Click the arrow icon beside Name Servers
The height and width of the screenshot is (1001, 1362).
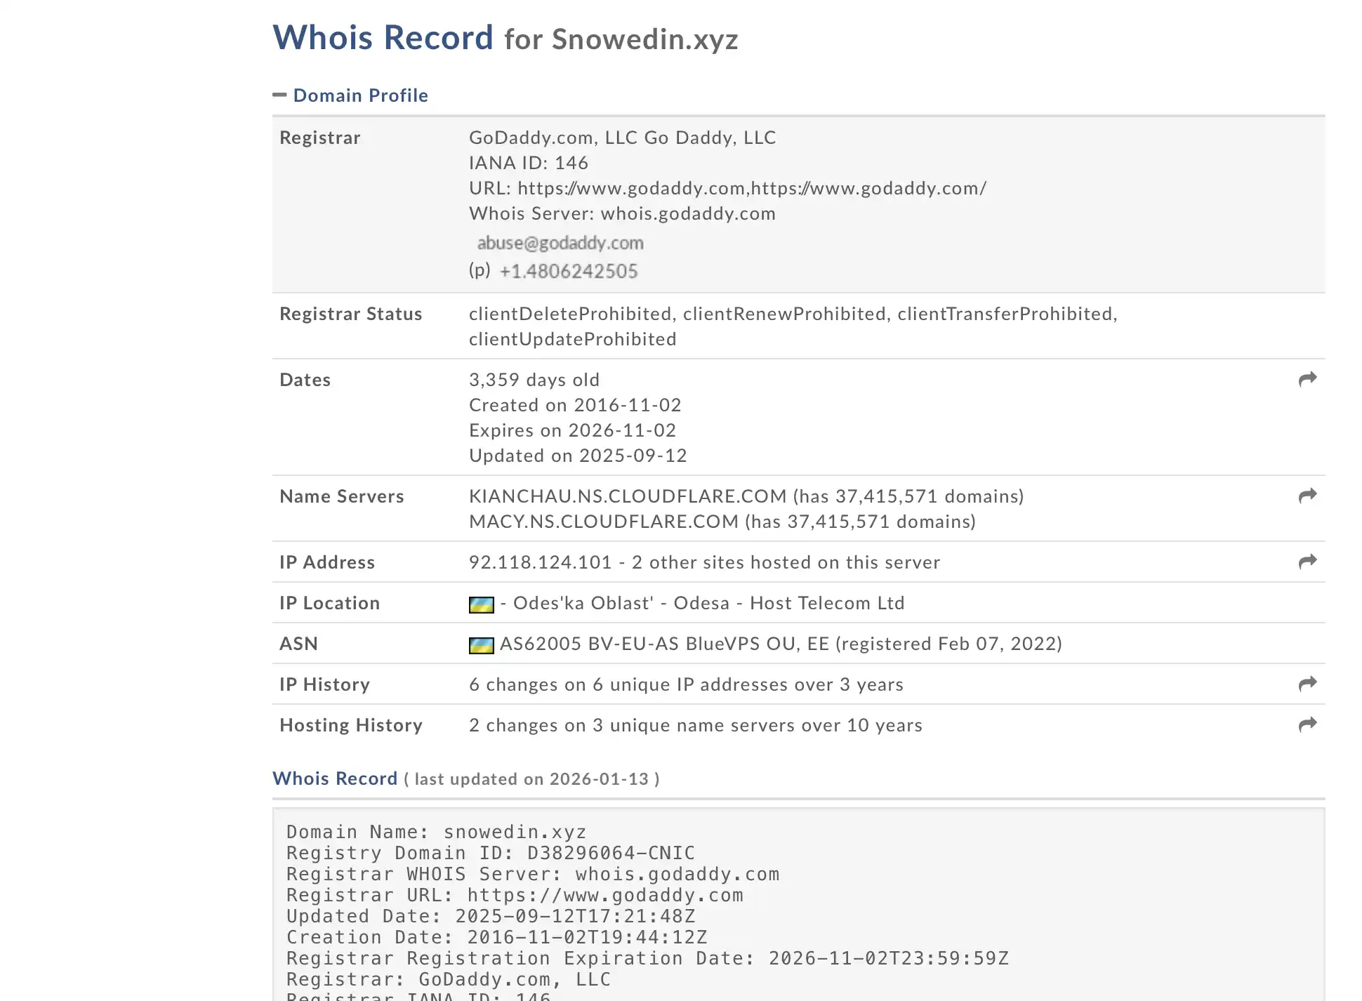(1307, 496)
